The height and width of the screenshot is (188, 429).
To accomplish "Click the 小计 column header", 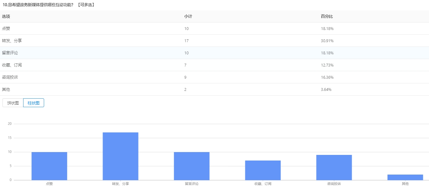I will [x=188, y=16].
